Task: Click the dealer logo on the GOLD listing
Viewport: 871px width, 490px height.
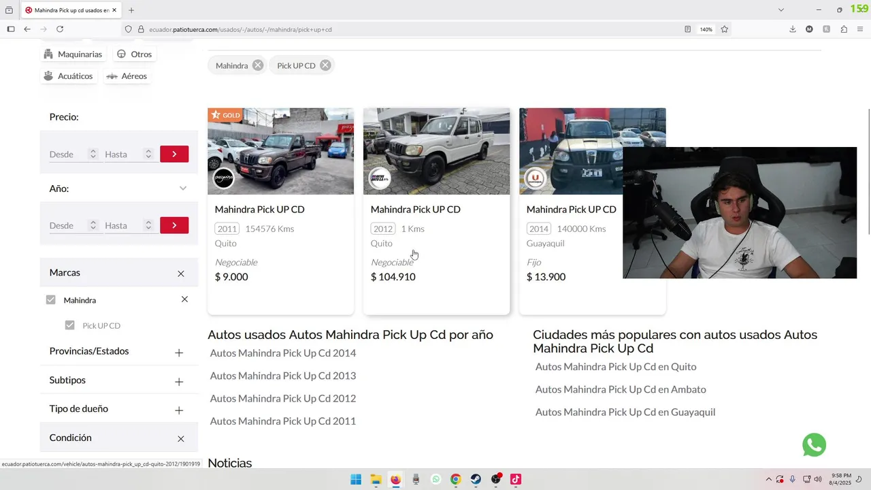Action: [x=224, y=178]
